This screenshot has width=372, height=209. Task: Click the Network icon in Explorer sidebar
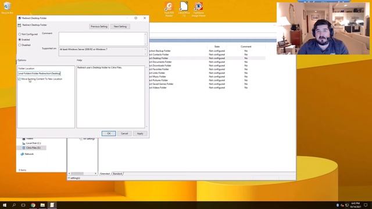(x=22, y=154)
